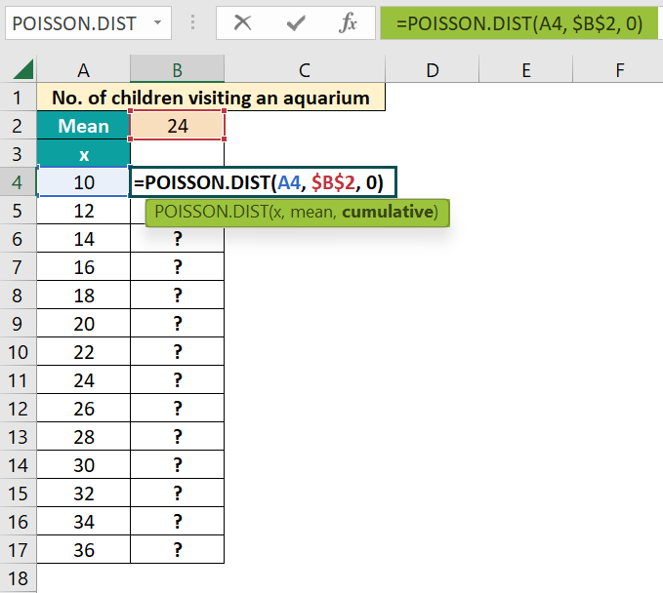
Task: Click cell A13 containing 28
Action: (x=83, y=437)
